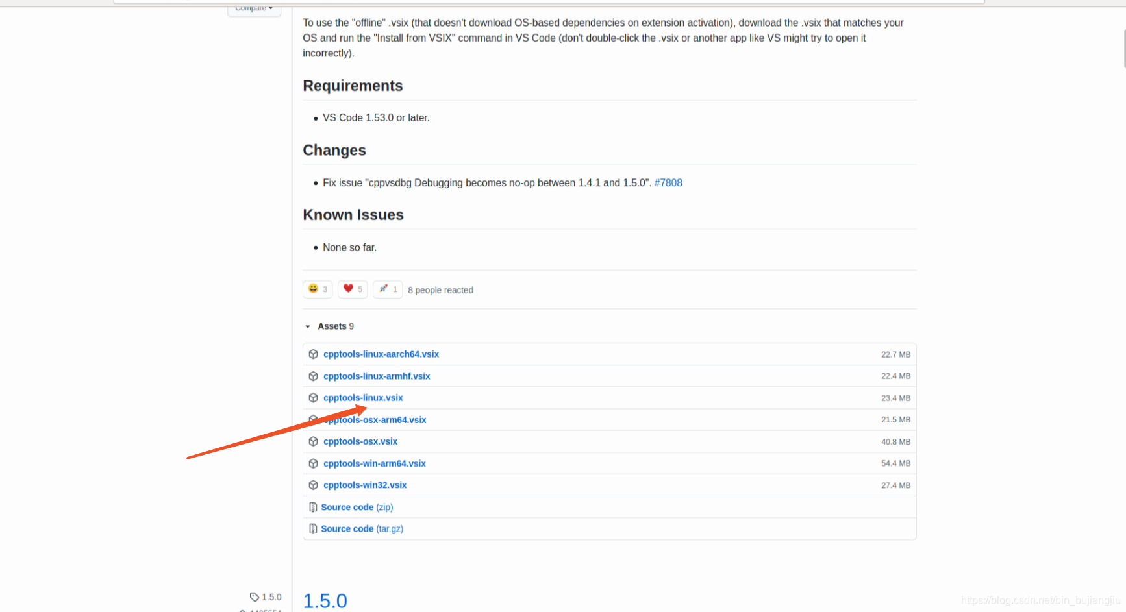Click 'VS Code 1.53.0 or later.' text
This screenshot has width=1126, height=612.
click(x=376, y=118)
